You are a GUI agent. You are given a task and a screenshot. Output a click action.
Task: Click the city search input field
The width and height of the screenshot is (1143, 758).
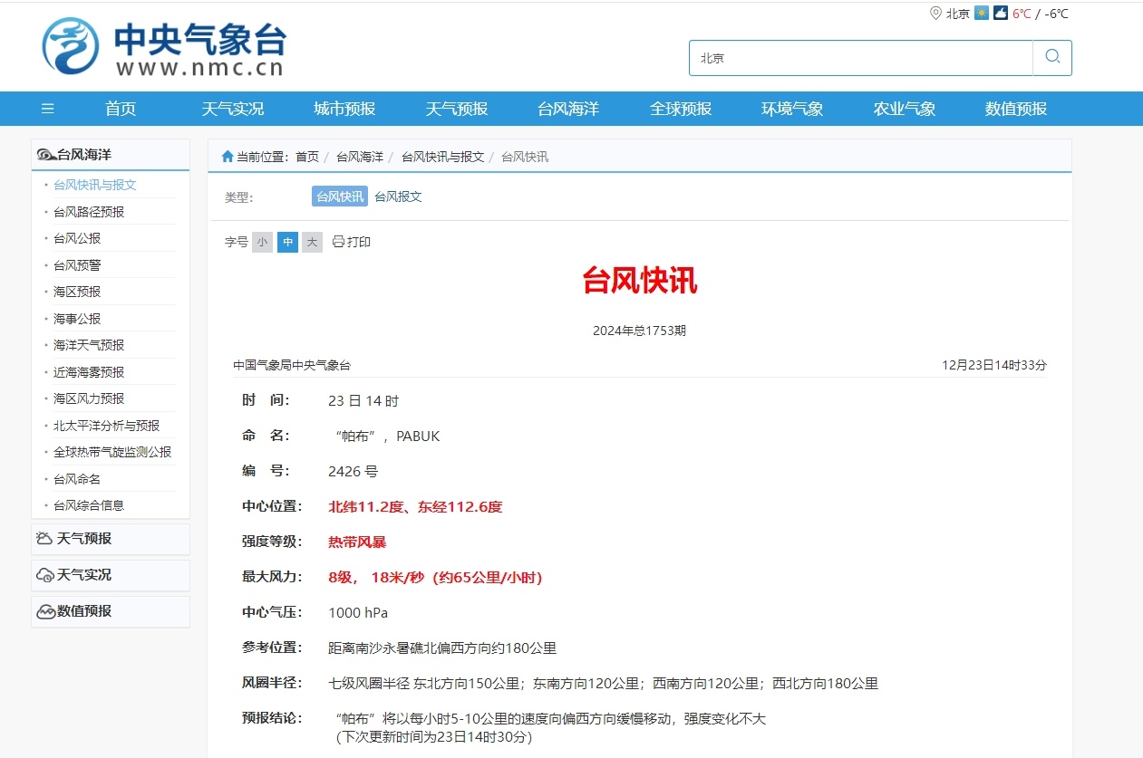[861, 58]
